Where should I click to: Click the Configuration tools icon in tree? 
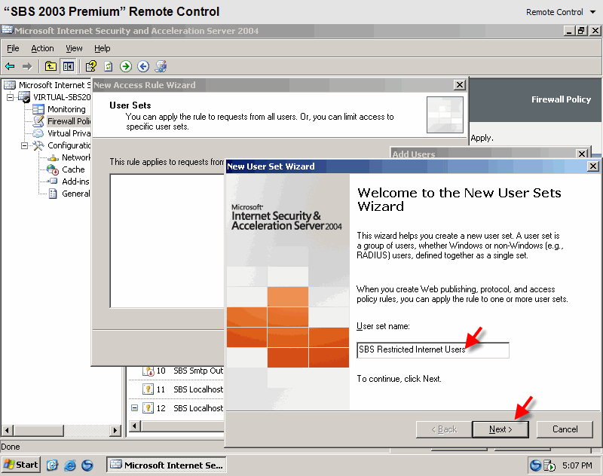(38, 145)
